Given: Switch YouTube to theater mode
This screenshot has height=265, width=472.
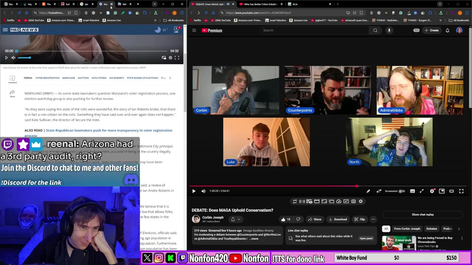Looking at the screenshot, I should click(451, 191).
